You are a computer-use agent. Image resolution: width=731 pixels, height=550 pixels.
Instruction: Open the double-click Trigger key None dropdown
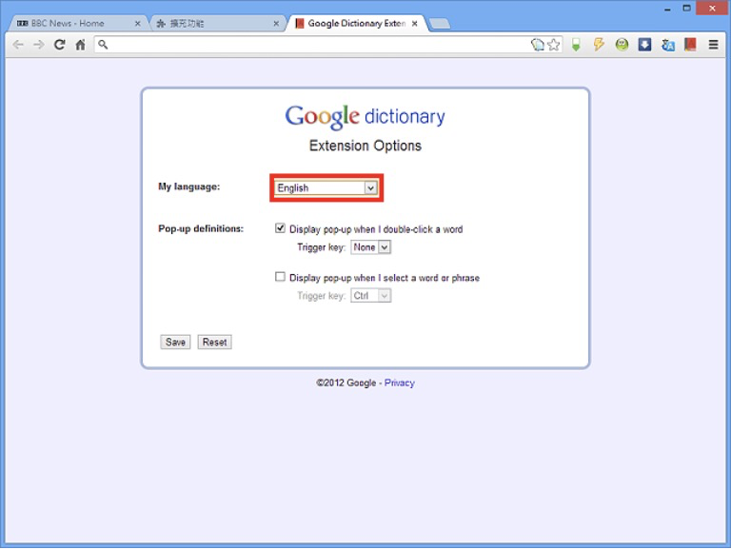point(370,247)
